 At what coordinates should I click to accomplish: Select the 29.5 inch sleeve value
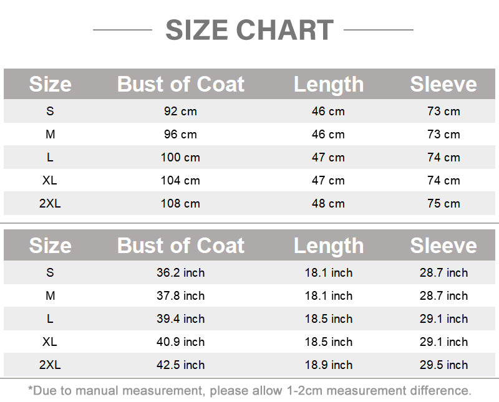[443, 365]
